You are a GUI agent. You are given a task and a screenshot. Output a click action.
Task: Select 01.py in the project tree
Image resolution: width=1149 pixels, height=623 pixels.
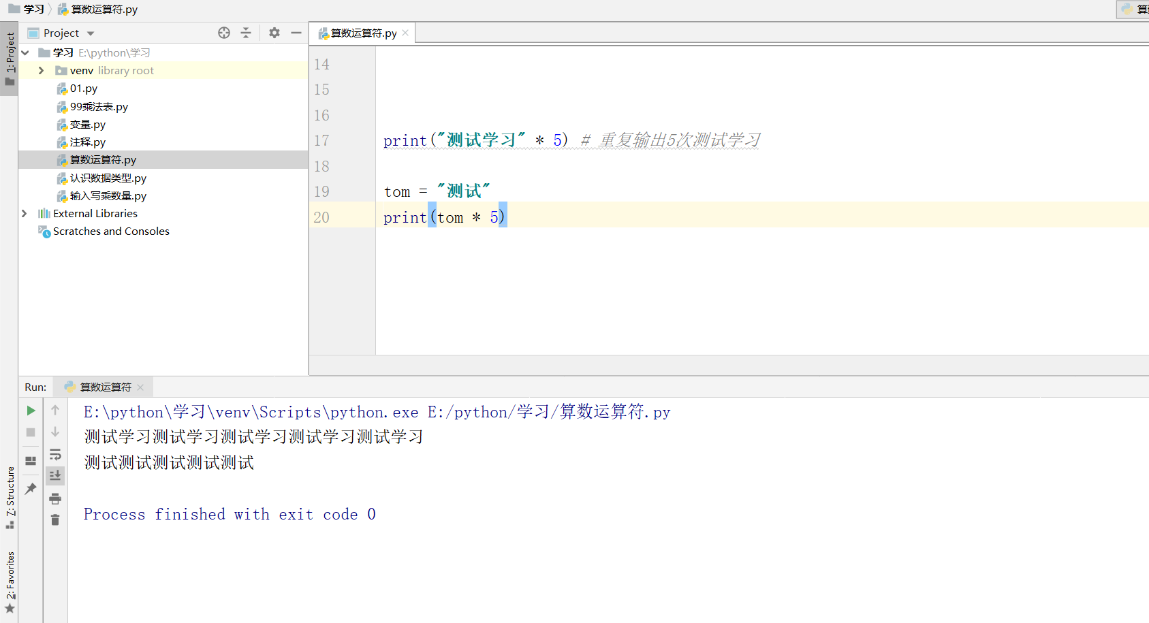pos(83,89)
